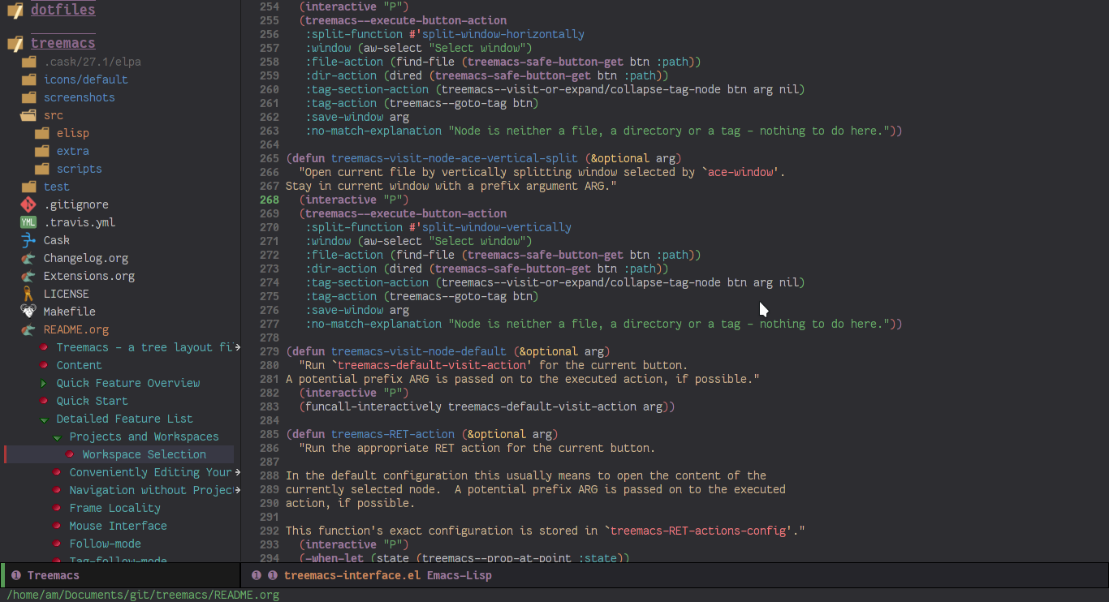Image resolution: width=1109 pixels, height=602 pixels.
Task: Open the README.org org-mode icon
Action: (28, 329)
